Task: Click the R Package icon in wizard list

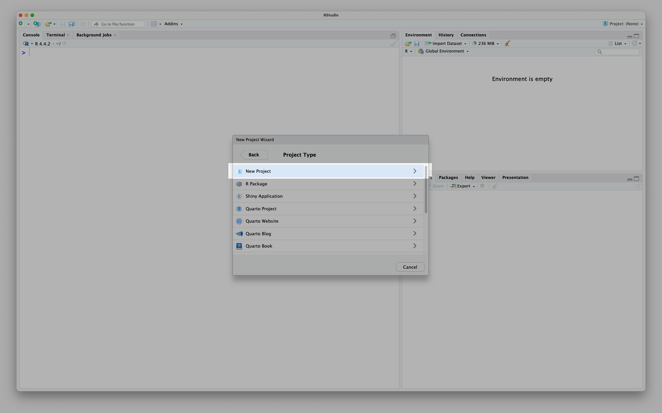Action: coord(239,184)
